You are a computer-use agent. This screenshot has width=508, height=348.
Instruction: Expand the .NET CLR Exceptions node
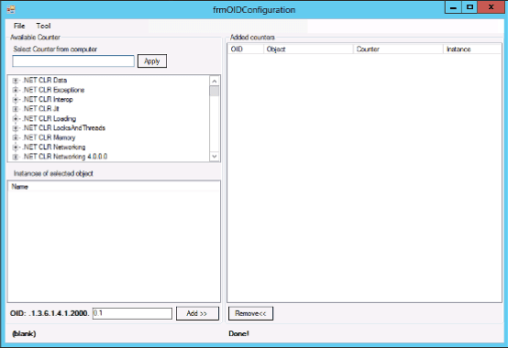[16, 90]
